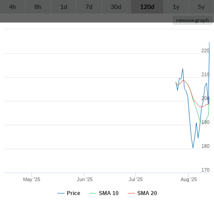
Task: Click the 210 price axis label
Action: click(205, 74)
